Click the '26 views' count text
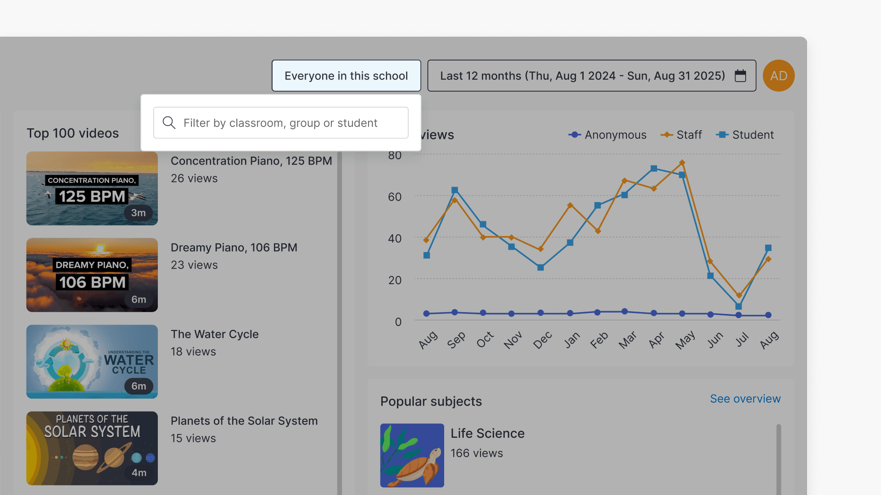This screenshot has width=881, height=495. click(x=194, y=178)
